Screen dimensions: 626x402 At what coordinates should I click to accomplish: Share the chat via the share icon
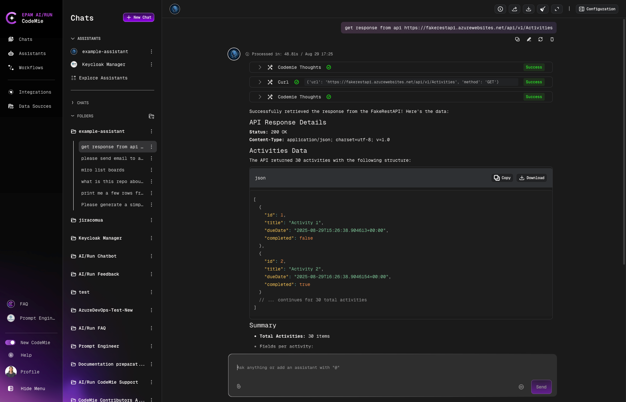pos(514,9)
